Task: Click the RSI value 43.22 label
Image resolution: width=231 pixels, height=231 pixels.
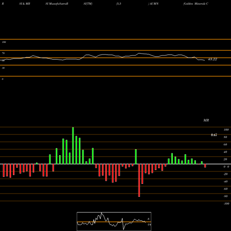Action: tap(213, 59)
